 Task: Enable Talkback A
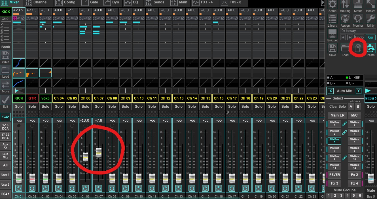click(x=351, y=107)
